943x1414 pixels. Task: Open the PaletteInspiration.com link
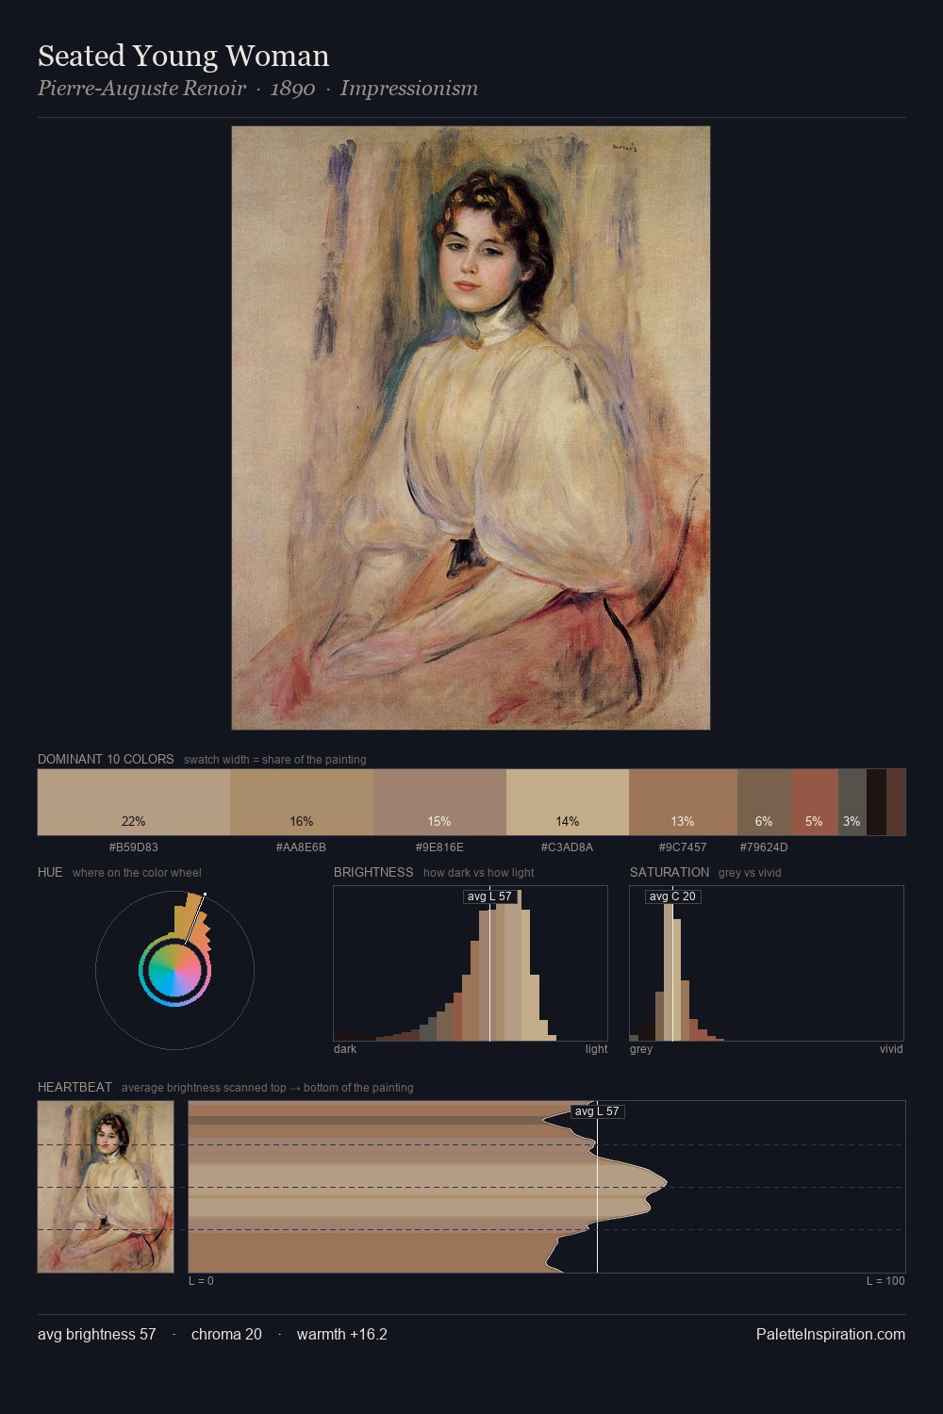coord(831,1335)
